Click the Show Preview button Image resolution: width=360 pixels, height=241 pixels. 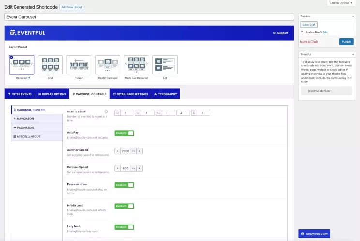click(x=314, y=234)
